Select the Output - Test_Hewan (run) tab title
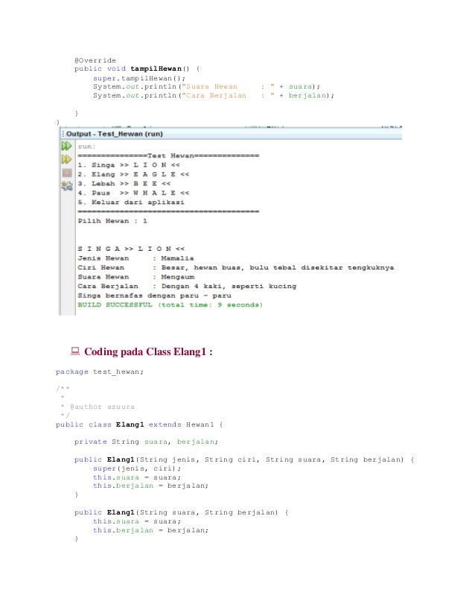This screenshot has height=615, width=475. click(114, 134)
